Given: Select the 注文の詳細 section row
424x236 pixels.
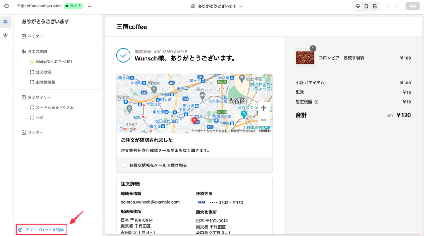Looking at the screenshot, I should pyautogui.click(x=58, y=51).
